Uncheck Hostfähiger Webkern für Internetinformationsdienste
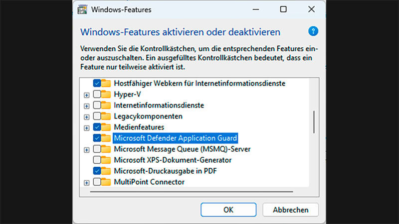 (x=97, y=83)
